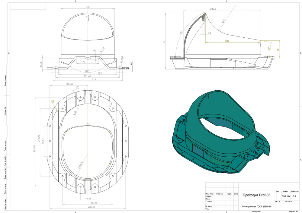Screen dimensions: 302x213
Task: Select the R95 radius annotation
Action: (x=223, y=21)
